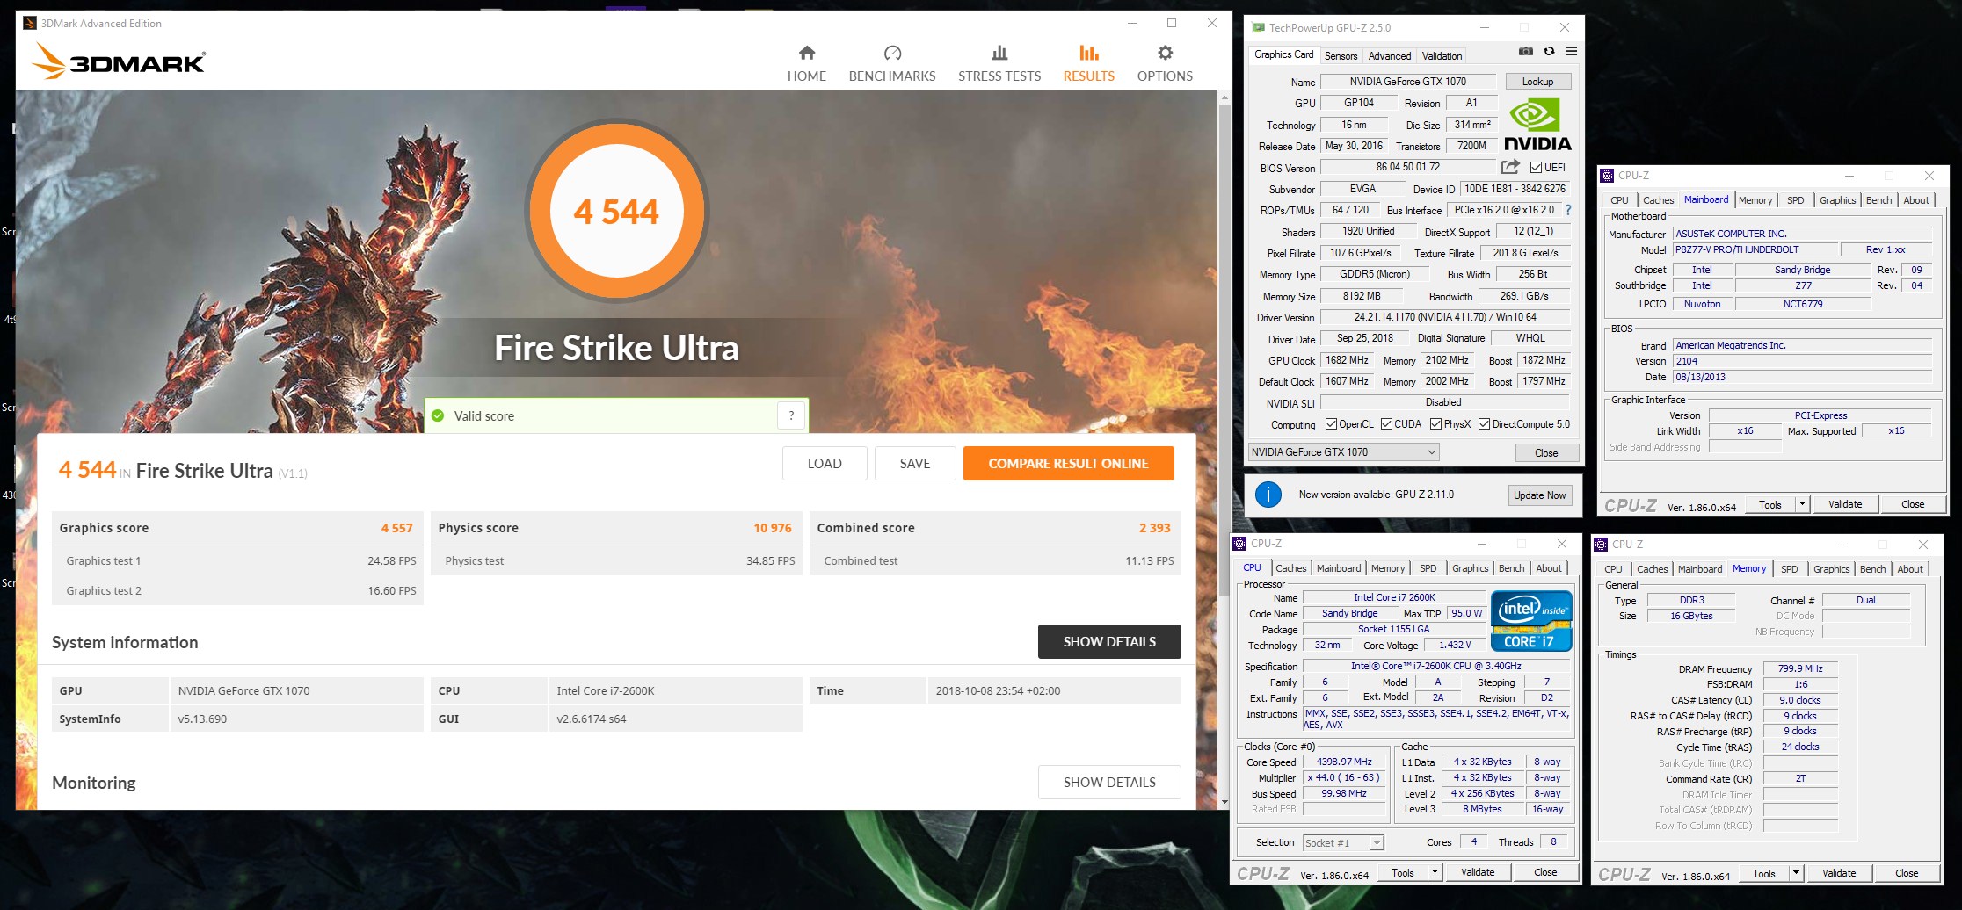1962x910 pixels.
Task: Click the 3DMark scrollbar down arrow
Action: 1224,802
